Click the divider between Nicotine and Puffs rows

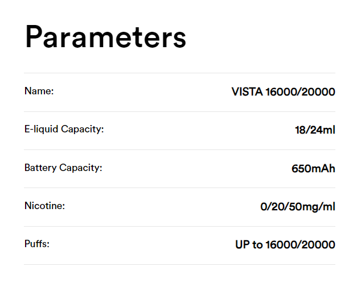tap(179, 226)
